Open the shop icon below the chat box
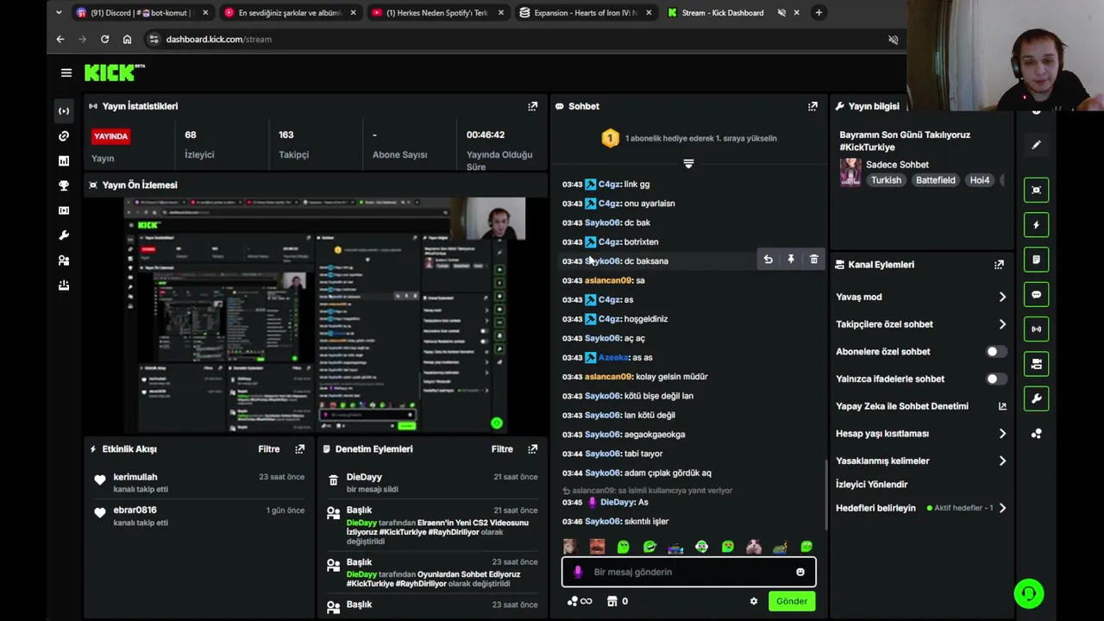 coord(612,601)
